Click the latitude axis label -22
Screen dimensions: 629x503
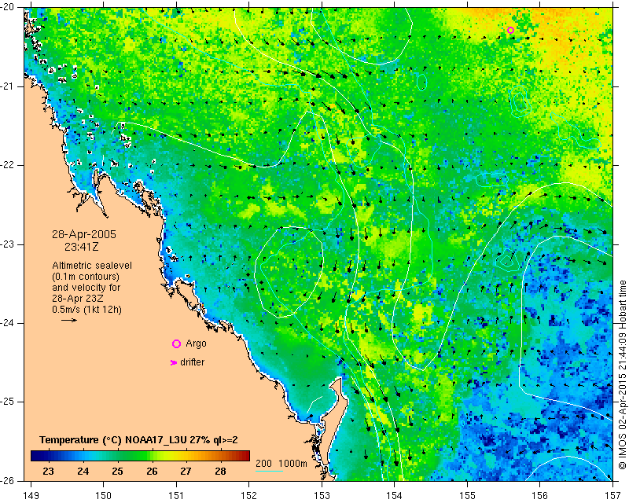[7, 165]
